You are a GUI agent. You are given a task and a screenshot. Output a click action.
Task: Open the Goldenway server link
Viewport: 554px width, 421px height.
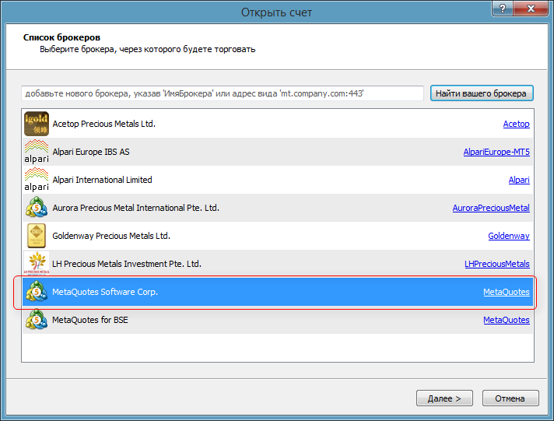click(508, 237)
